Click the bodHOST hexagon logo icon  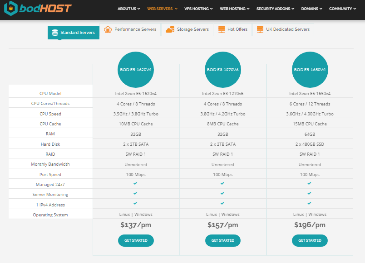pyautogui.click(x=11, y=8)
